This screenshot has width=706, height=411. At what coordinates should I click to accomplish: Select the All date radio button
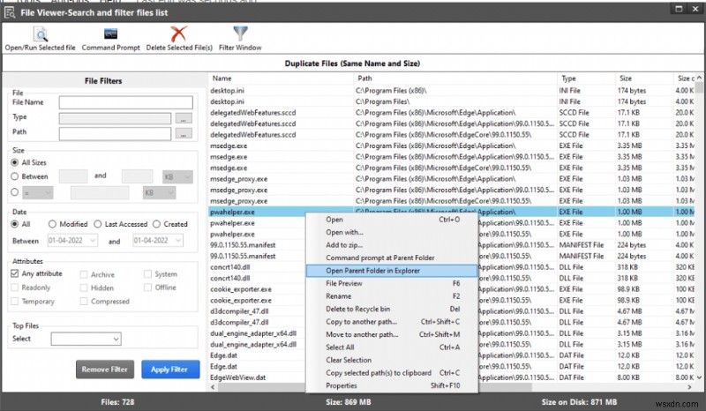click(15, 224)
